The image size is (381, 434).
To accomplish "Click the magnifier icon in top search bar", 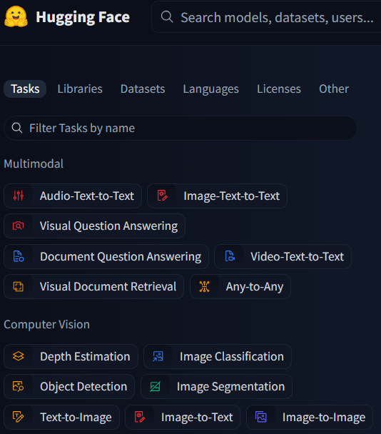I will 167,17.
